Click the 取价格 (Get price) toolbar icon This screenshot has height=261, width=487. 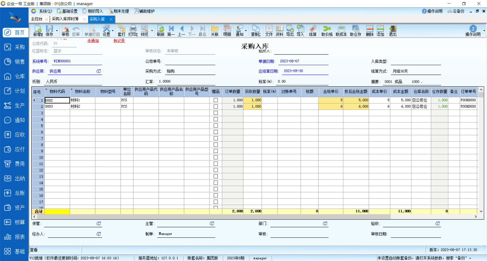point(327,31)
